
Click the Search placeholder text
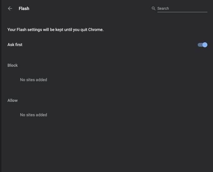point(163,8)
